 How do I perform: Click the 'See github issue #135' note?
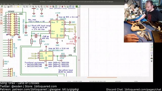click(66, 71)
